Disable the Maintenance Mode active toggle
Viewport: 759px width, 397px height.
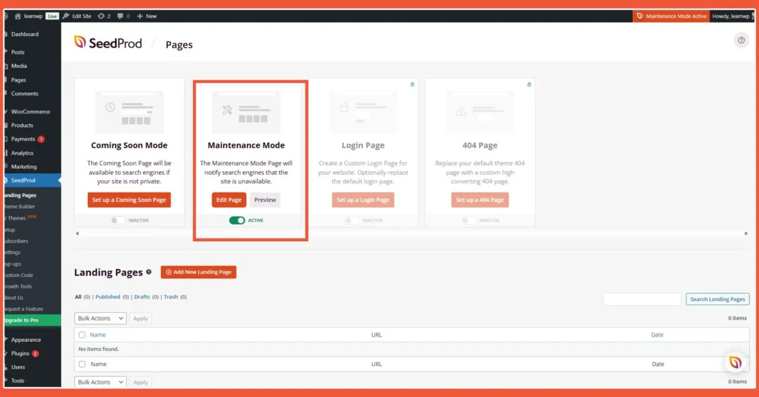237,220
